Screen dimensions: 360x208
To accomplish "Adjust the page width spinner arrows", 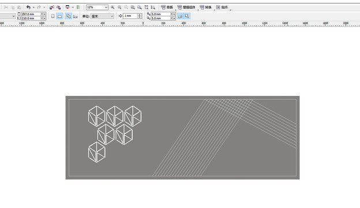I will (43, 14).
